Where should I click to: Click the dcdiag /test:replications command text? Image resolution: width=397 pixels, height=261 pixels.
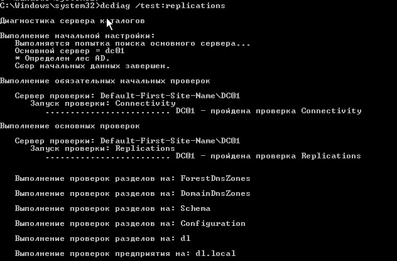pos(163,6)
